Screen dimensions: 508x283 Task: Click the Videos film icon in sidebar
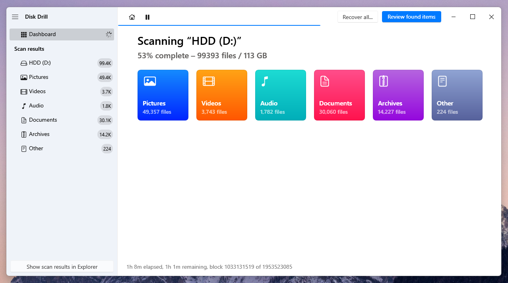click(x=24, y=92)
